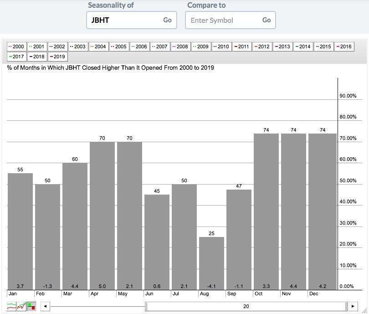369x314 pixels.
Task: Toggle the 2006 year legend
Action: (139, 46)
